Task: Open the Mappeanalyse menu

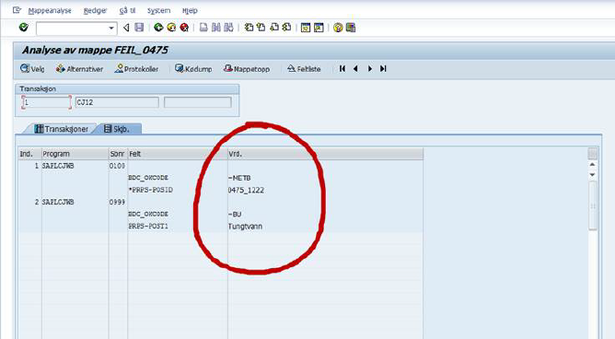Action: click(50, 11)
